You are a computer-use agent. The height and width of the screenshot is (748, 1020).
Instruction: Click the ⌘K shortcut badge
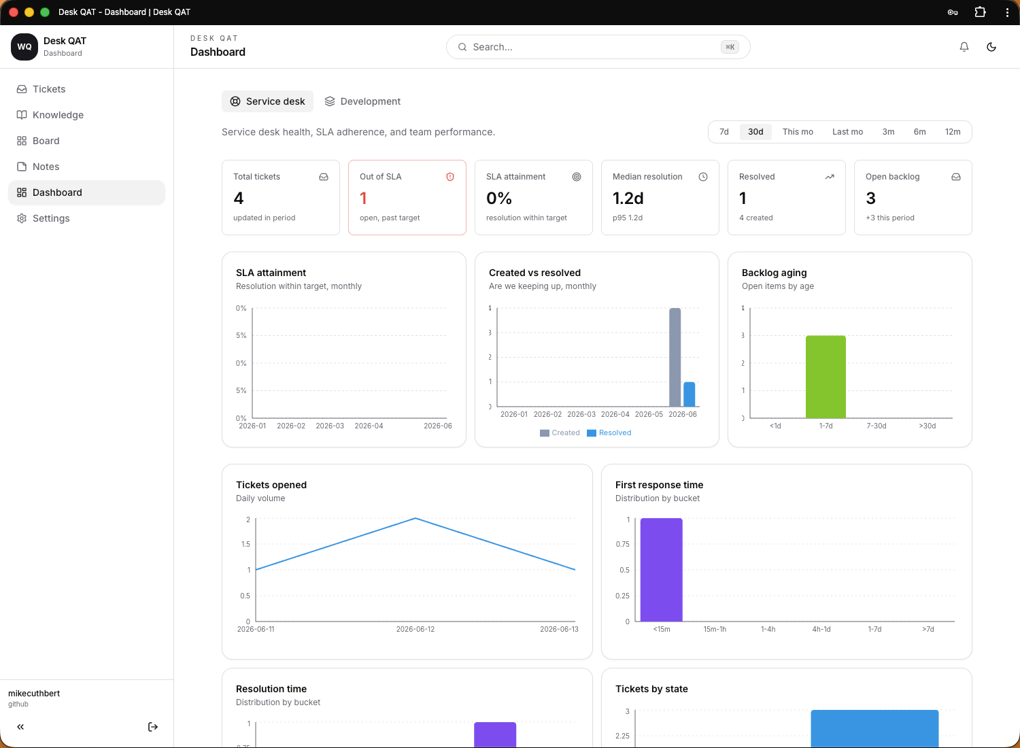click(x=730, y=47)
